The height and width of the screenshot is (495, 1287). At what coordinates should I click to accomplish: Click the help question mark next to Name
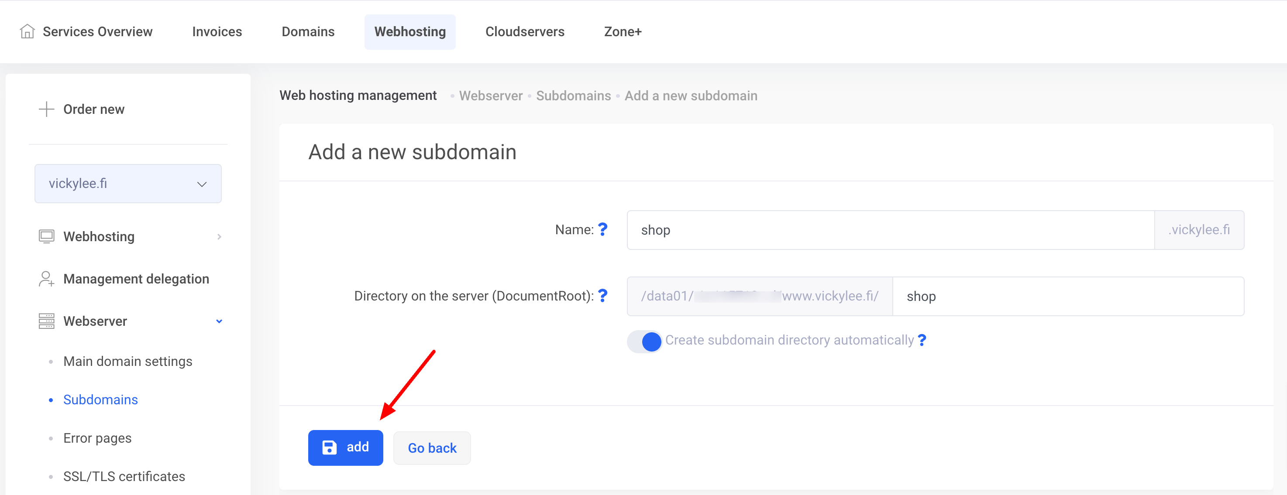603,229
